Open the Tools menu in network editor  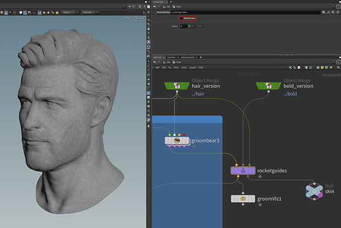click(x=183, y=67)
